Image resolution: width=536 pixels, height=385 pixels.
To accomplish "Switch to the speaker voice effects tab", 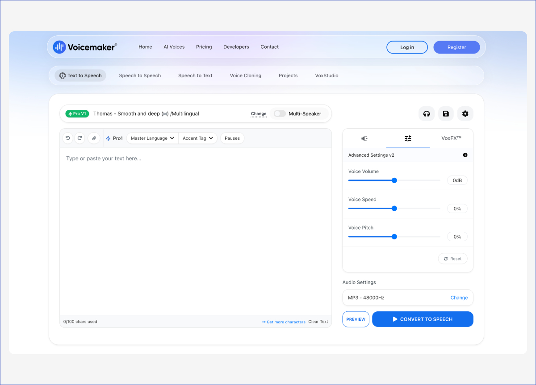I will click(x=364, y=138).
